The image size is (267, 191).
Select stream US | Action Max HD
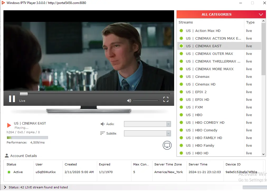point(219,31)
